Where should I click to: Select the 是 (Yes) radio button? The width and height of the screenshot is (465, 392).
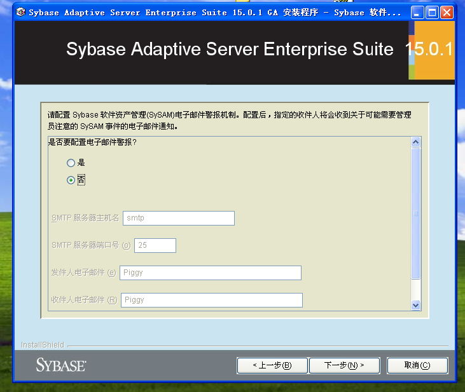pos(71,163)
